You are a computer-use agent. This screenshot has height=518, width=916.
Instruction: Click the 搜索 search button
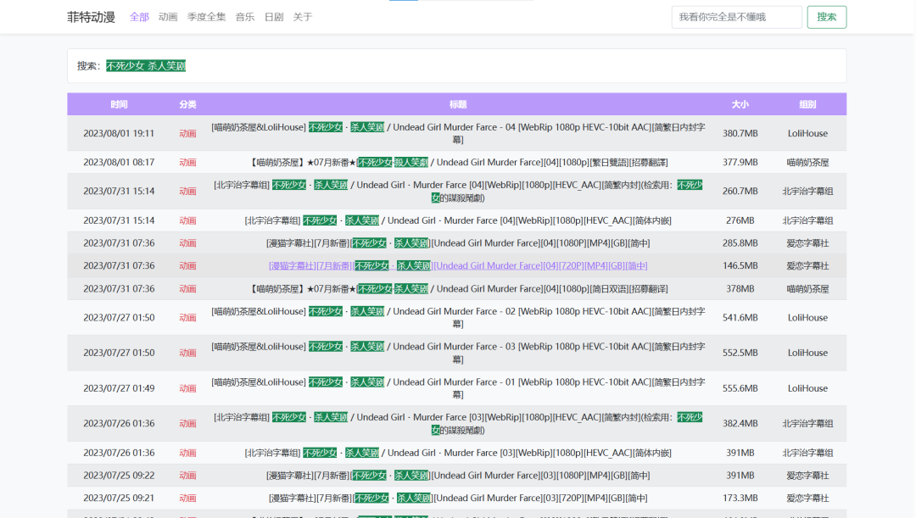[825, 16]
